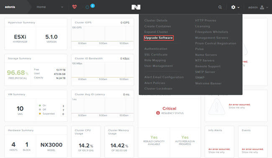Click Show me why under Info Alerts
Viewport: 272px width, 158px height.
[216, 152]
